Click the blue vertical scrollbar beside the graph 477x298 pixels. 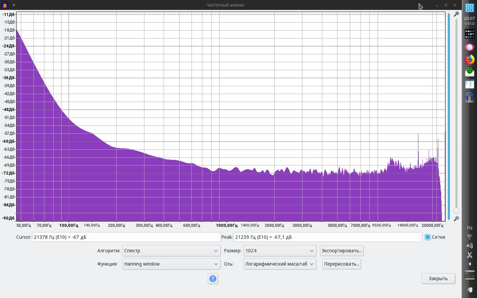pos(449,115)
